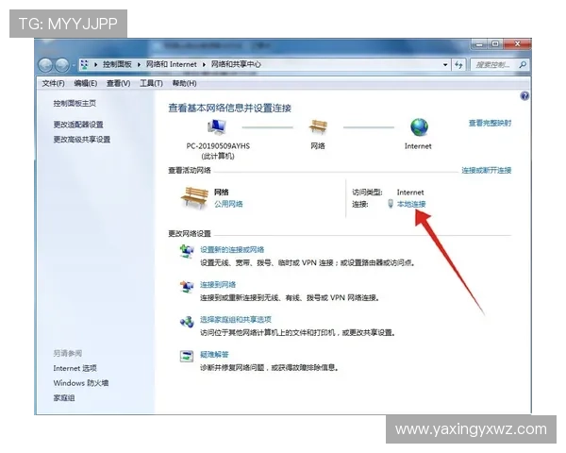Expand the arrow after 网络和 Internet breadcrumb

(x=204, y=65)
